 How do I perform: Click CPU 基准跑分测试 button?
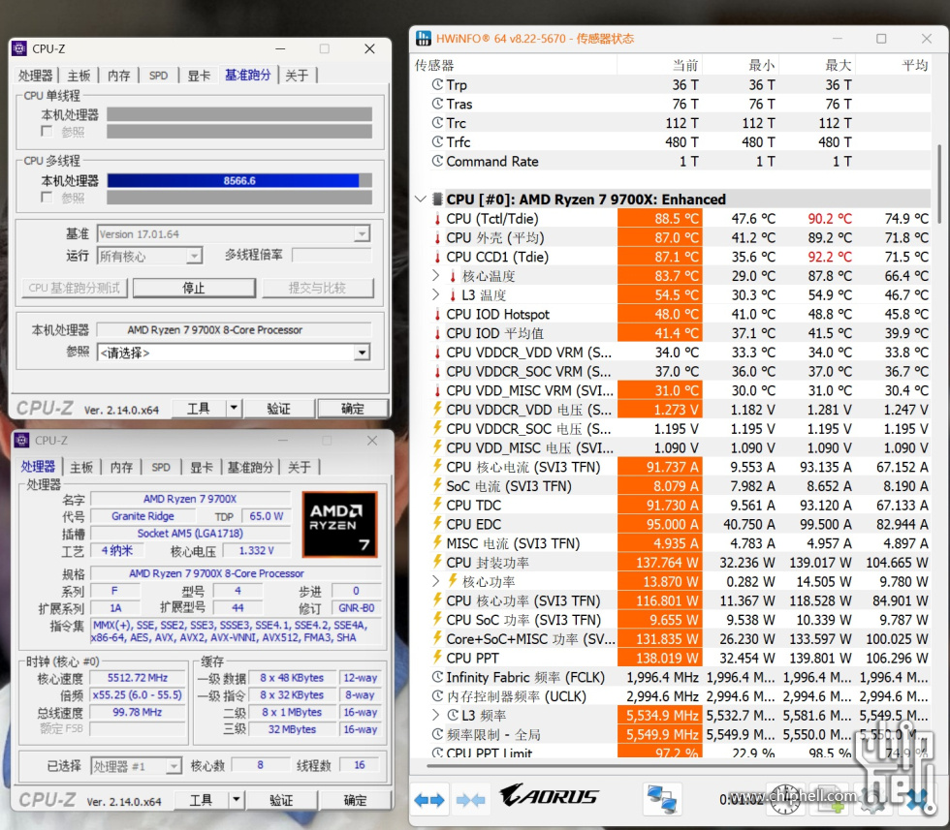(x=74, y=288)
